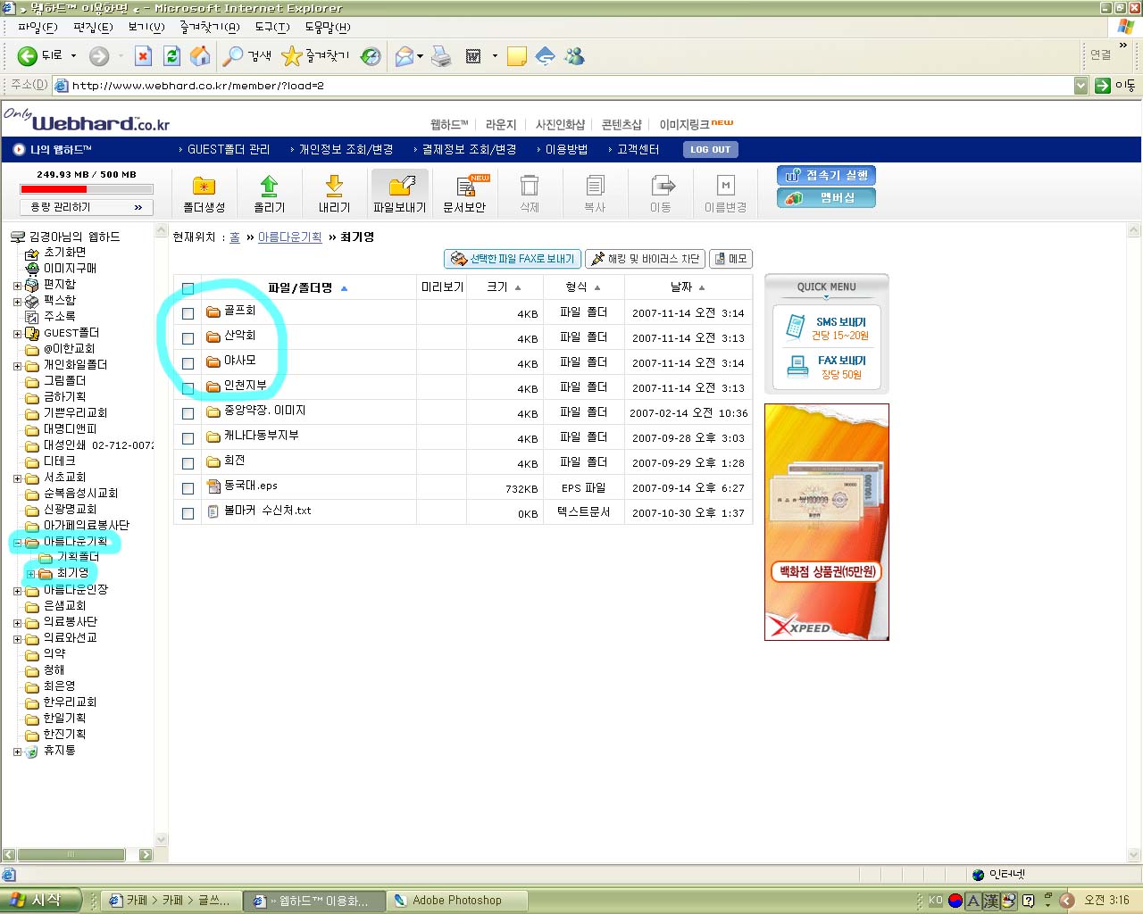This screenshot has height=914, width=1143.
Task: Click the 내리기 download icon
Action: click(x=334, y=187)
